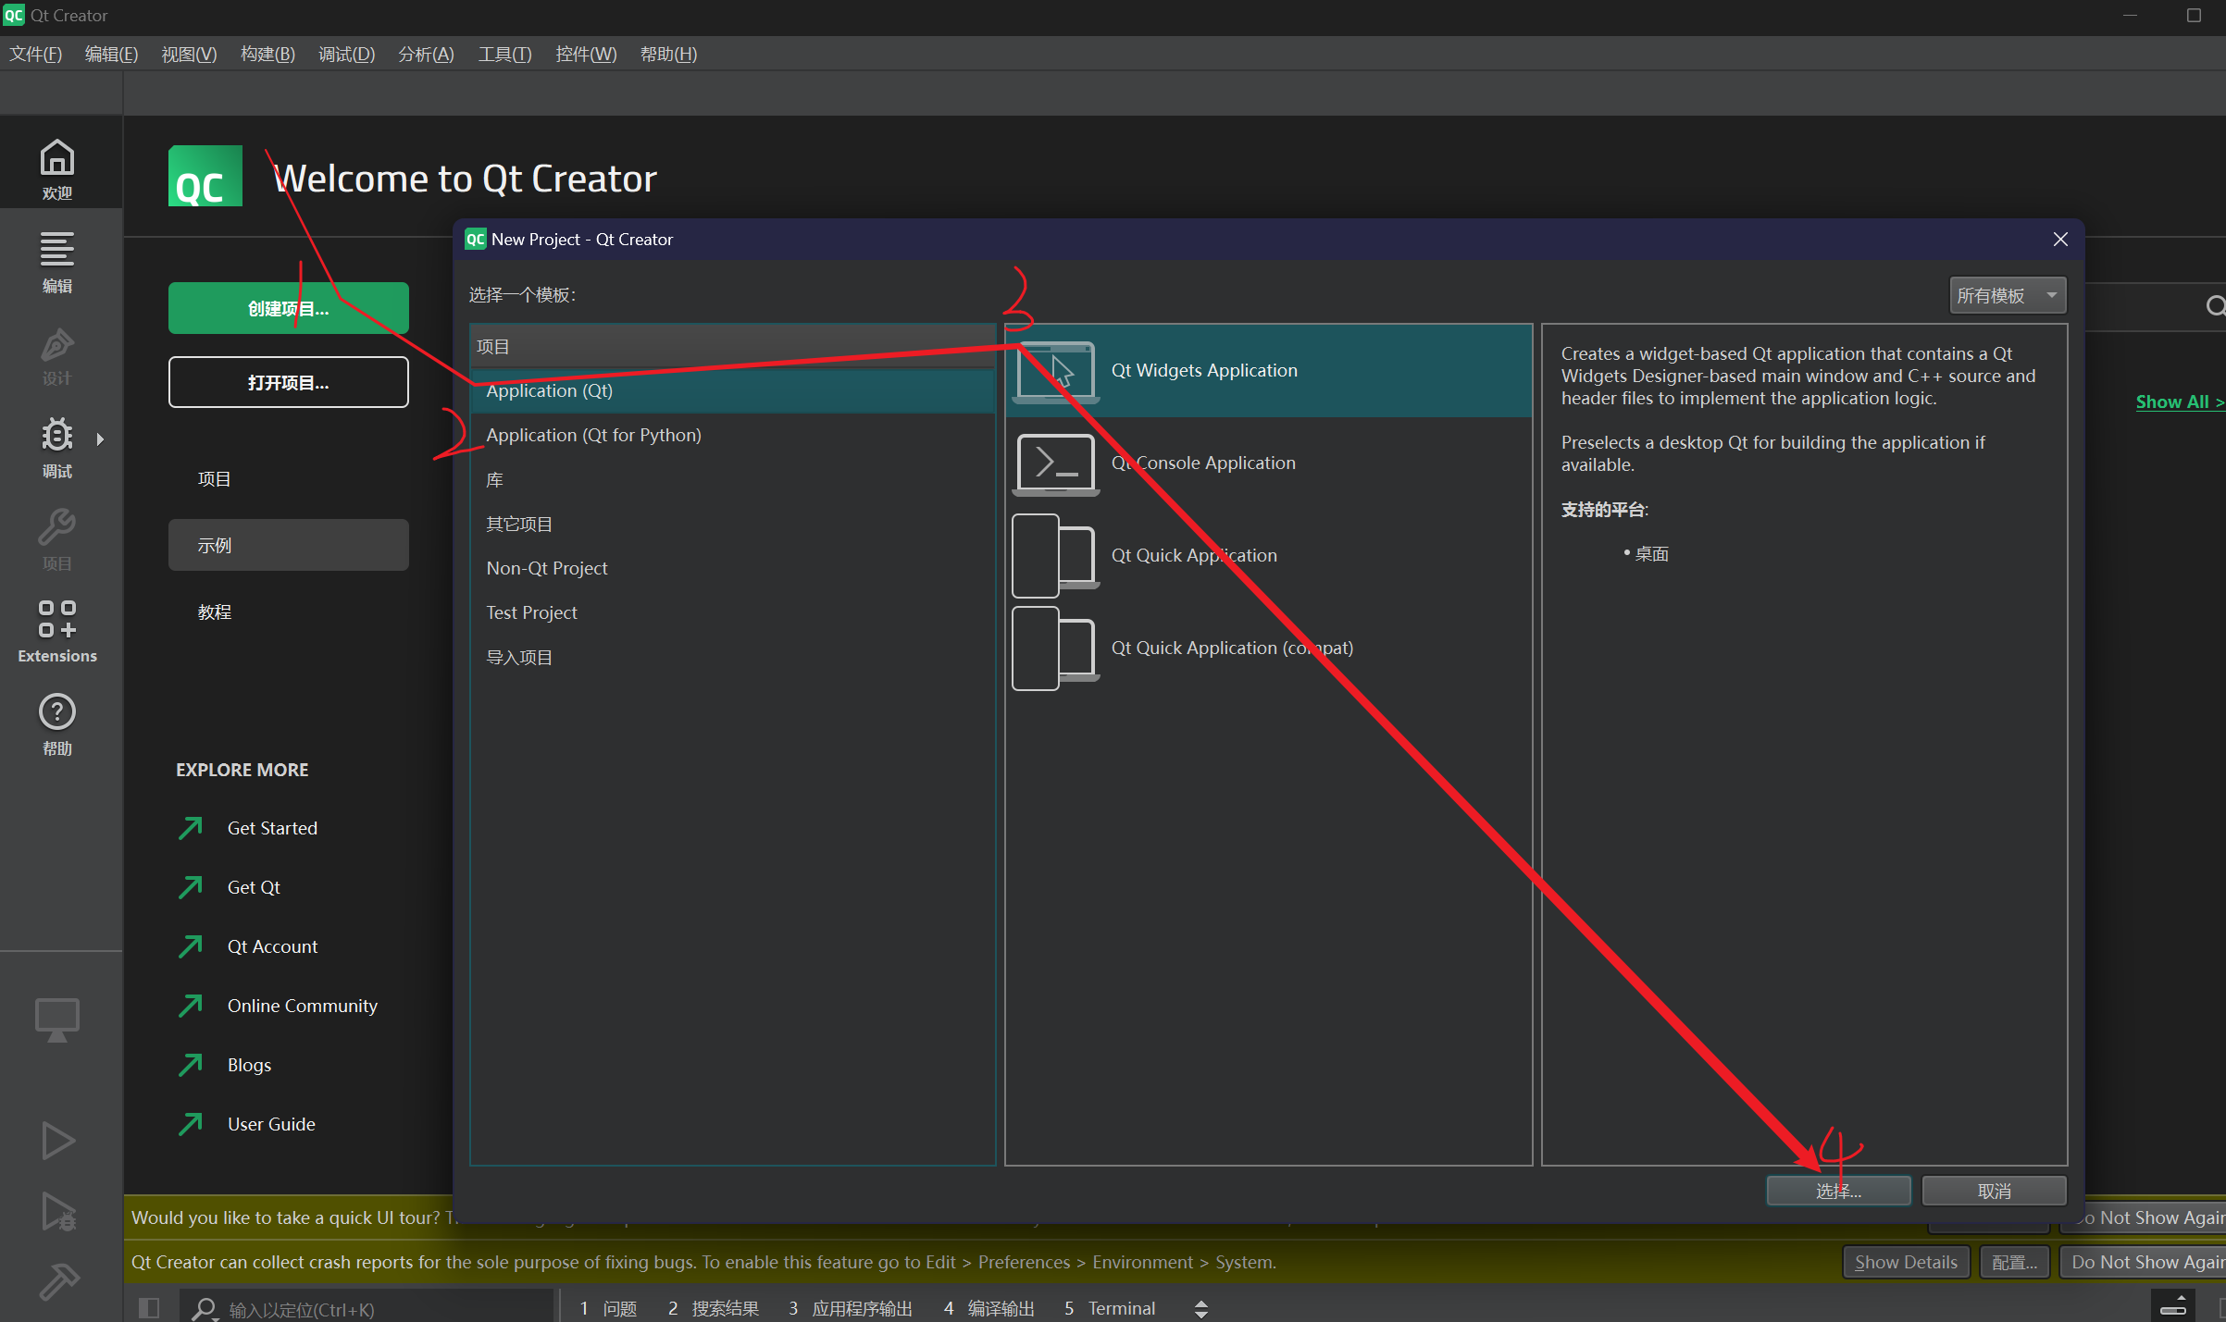Expand the Debug mode arrow submenu
The height and width of the screenshot is (1322, 2226).
(100, 439)
